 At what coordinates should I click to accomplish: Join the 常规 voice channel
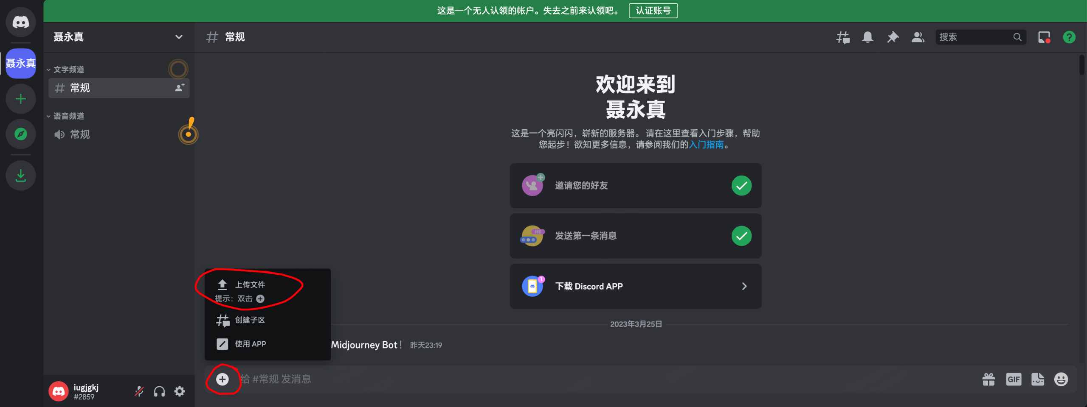pos(119,134)
